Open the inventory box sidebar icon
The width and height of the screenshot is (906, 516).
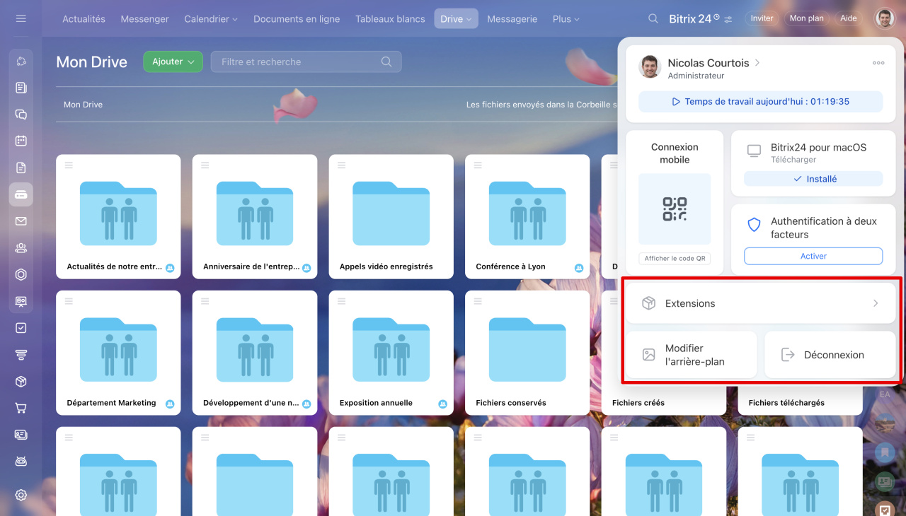[21, 381]
